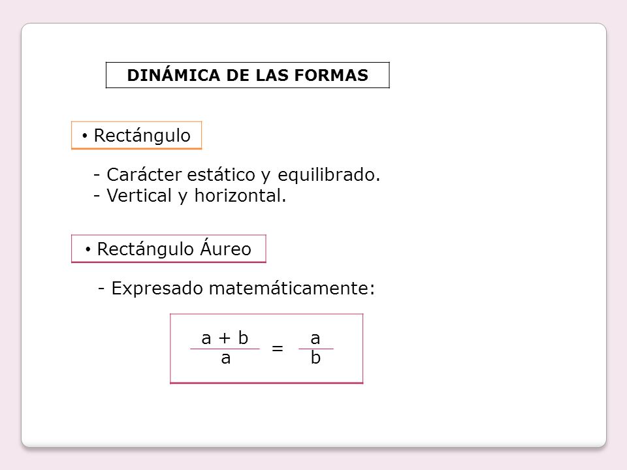This screenshot has width=627, height=470.
Task: Click the title DINÁMICA DE LAS FORMAS
Action: (248, 75)
